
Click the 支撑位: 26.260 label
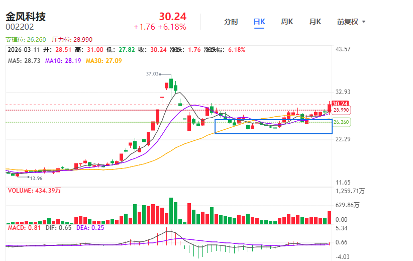point(26,40)
